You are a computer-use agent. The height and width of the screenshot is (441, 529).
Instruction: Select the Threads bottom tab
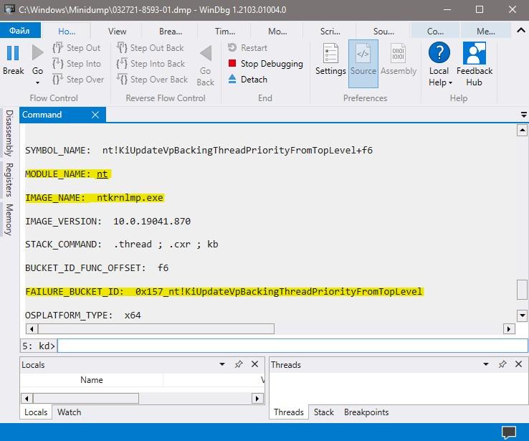click(x=289, y=412)
